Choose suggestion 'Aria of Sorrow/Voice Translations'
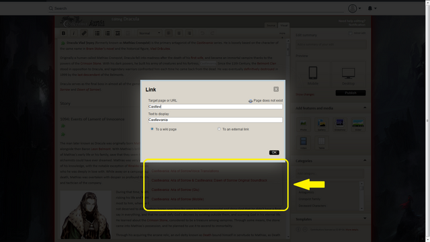 [185, 171]
